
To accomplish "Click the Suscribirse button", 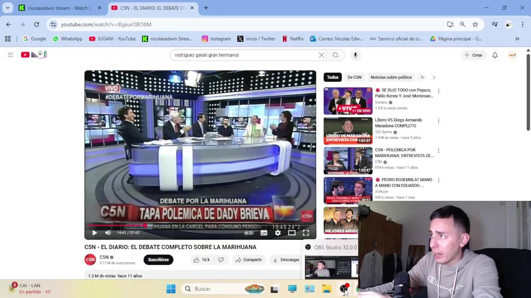I will (x=158, y=260).
